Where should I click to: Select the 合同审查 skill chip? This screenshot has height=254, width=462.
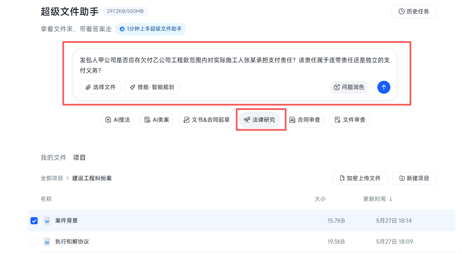click(x=305, y=120)
